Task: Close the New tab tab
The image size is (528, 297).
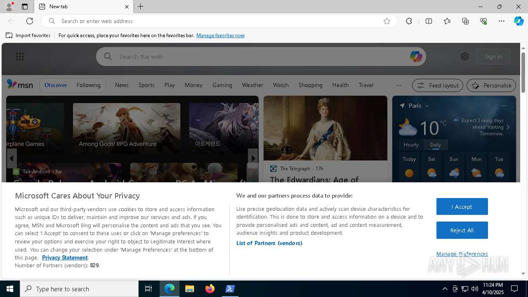Action: (x=127, y=7)
